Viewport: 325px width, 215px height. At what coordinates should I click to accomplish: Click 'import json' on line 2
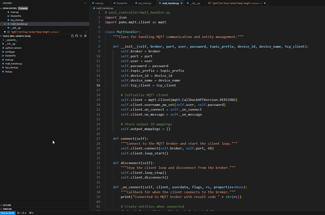(x=116, y=17)
